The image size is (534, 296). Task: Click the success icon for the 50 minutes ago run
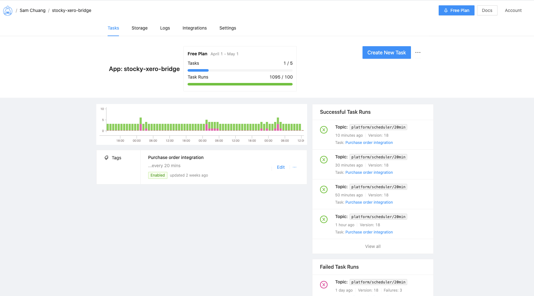(324, 189)
